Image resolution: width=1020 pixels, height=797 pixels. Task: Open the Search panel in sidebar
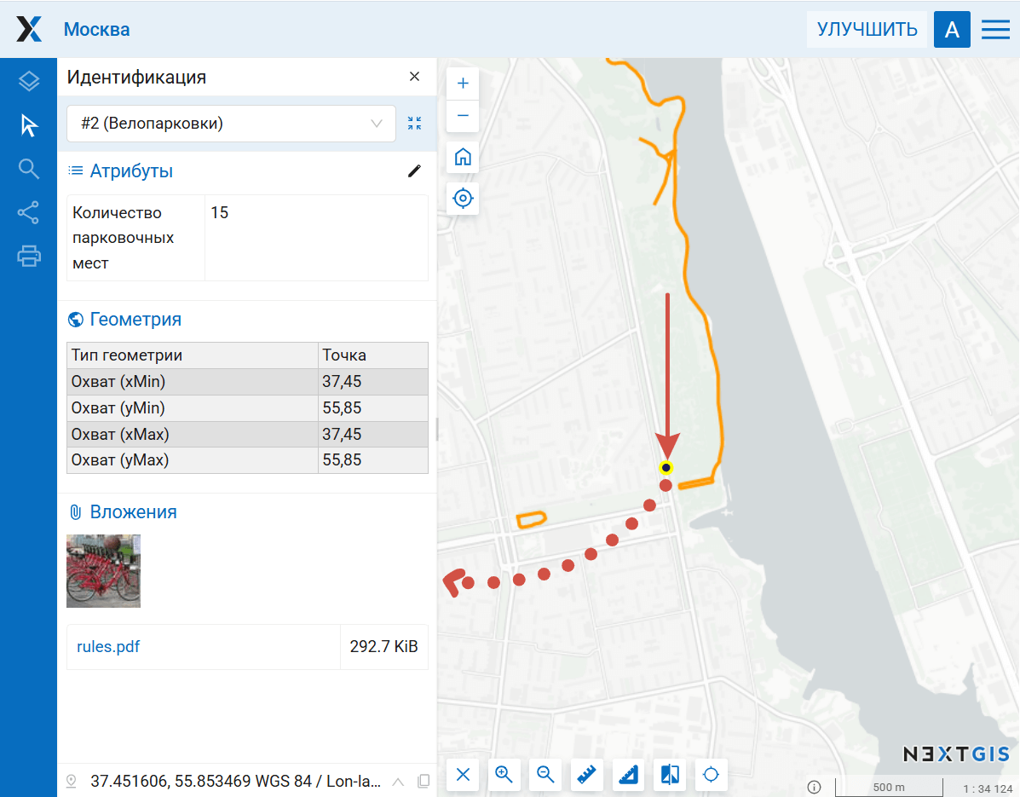tap(29, 169)
